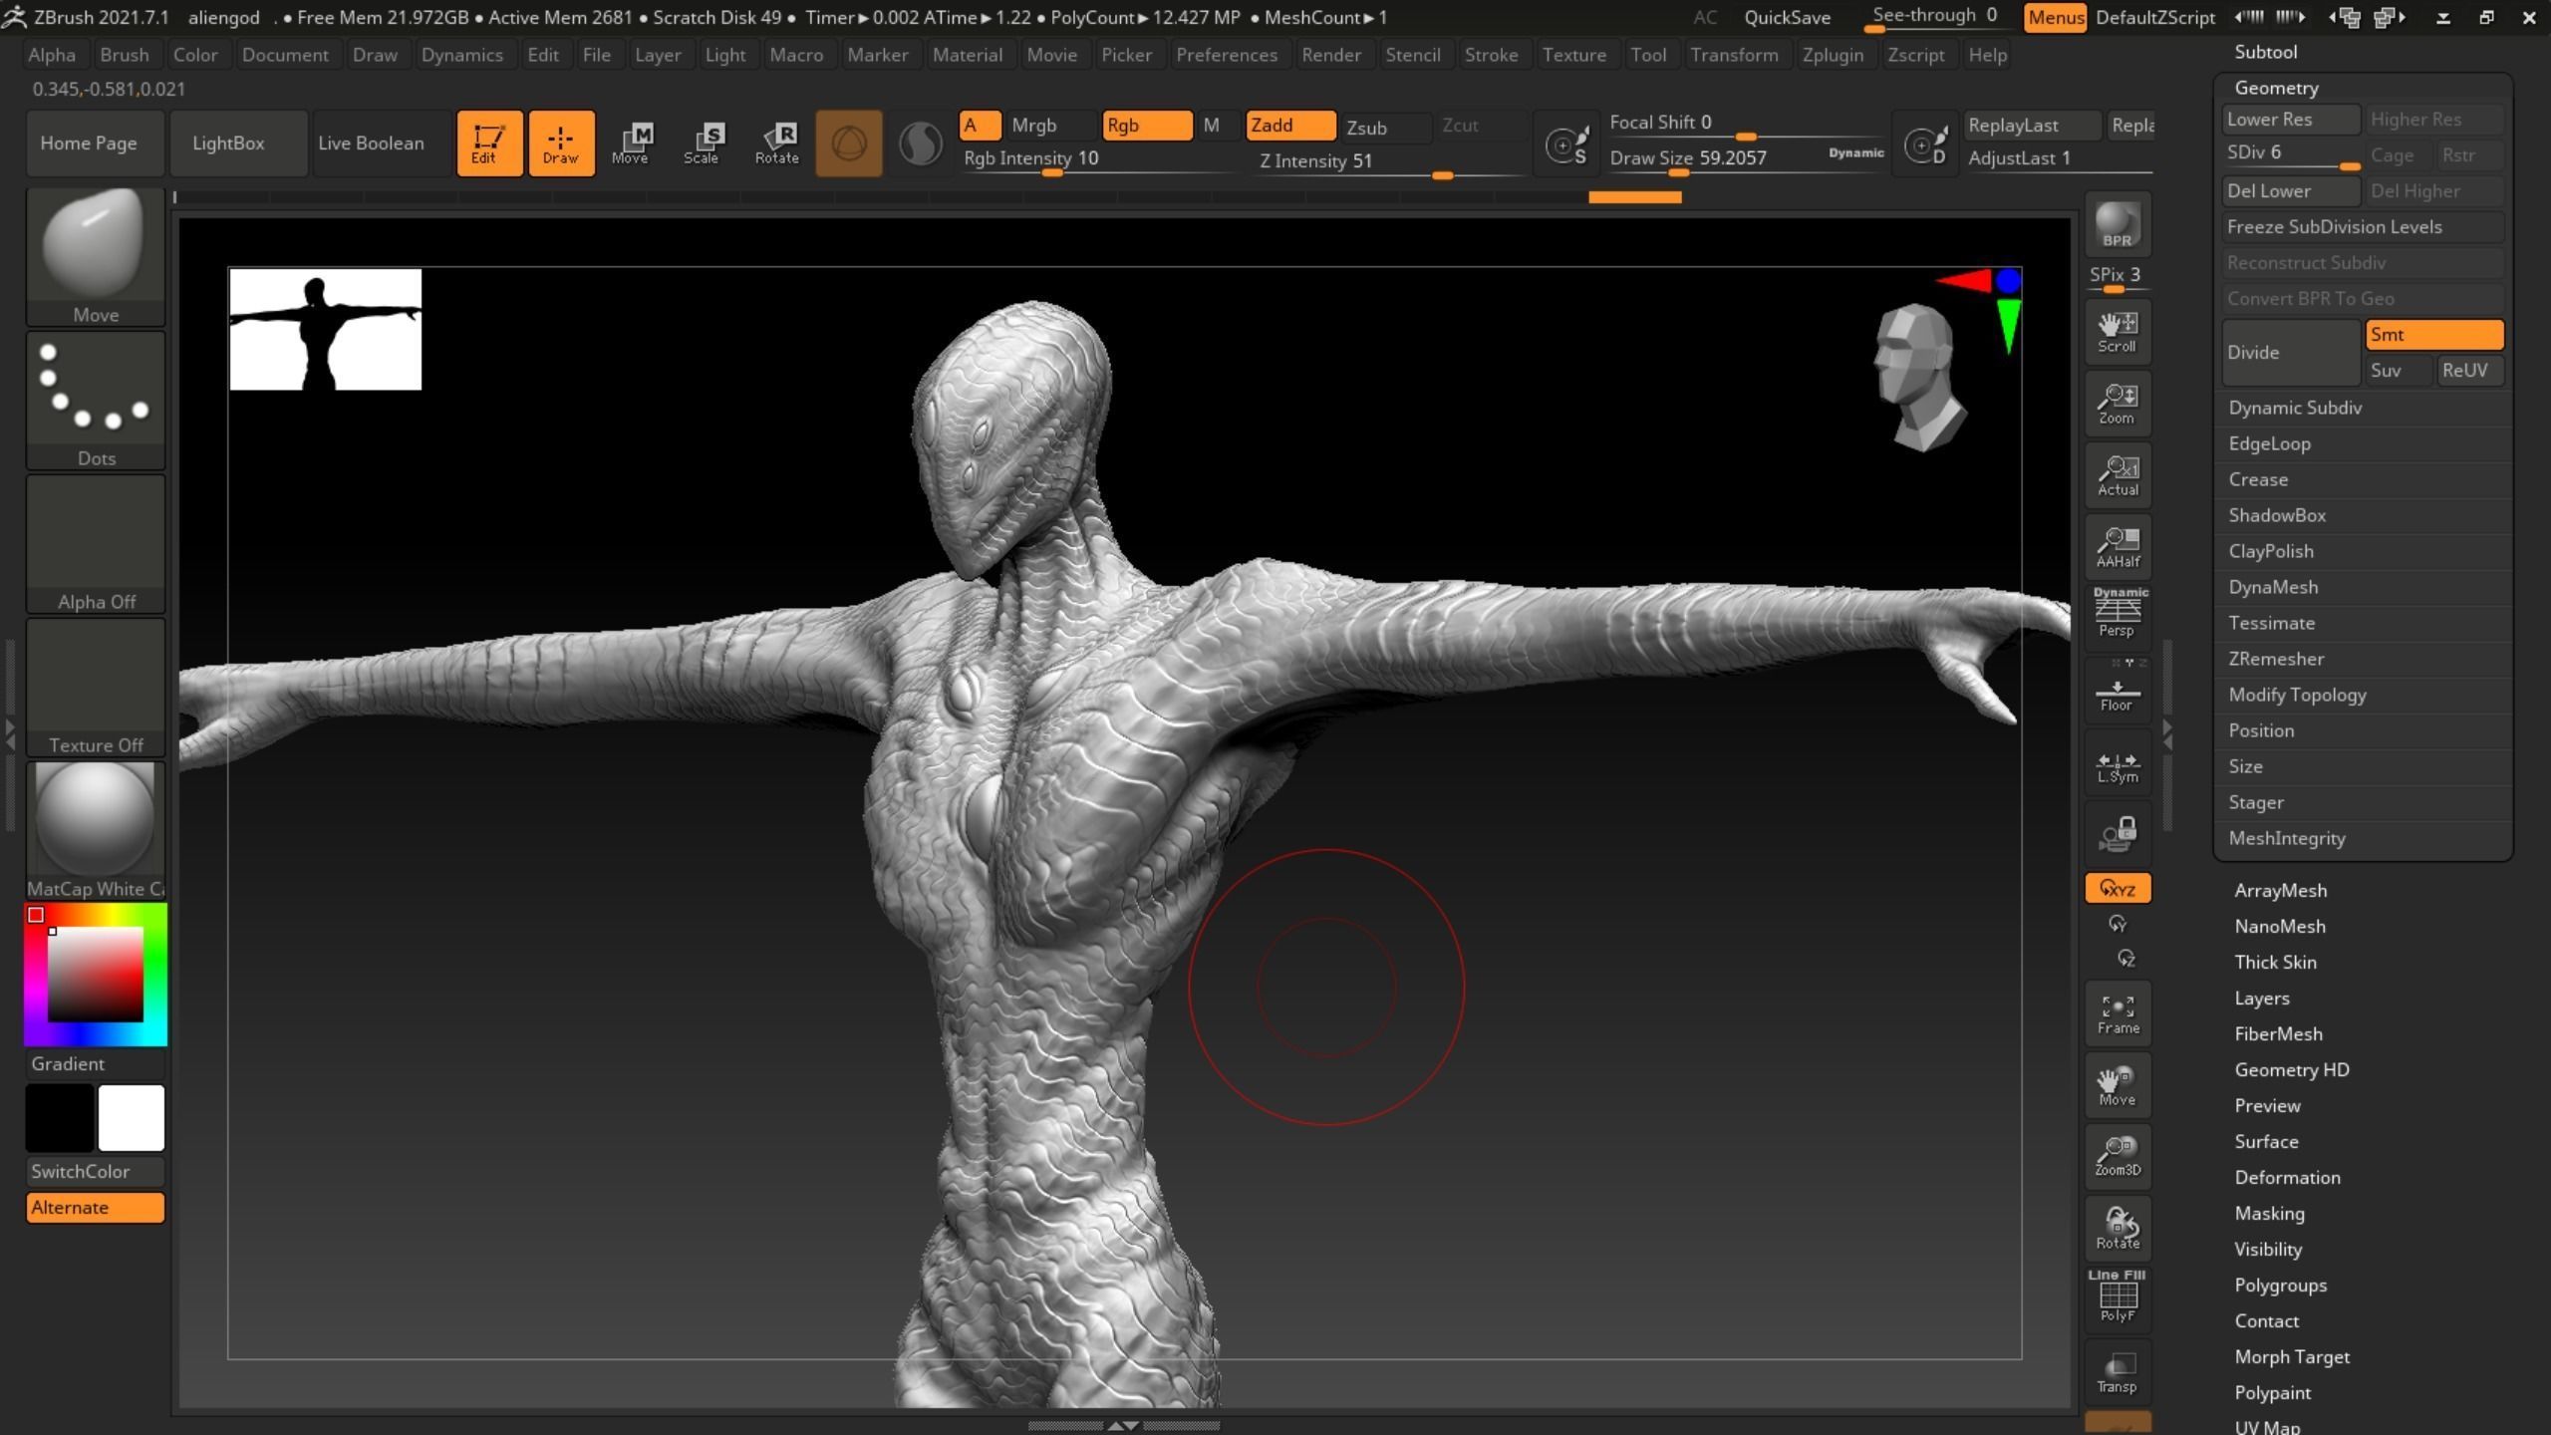Toggle the Floor grid
This screenshot has width=2551, height=1435.
click(x=2118, y=693)
